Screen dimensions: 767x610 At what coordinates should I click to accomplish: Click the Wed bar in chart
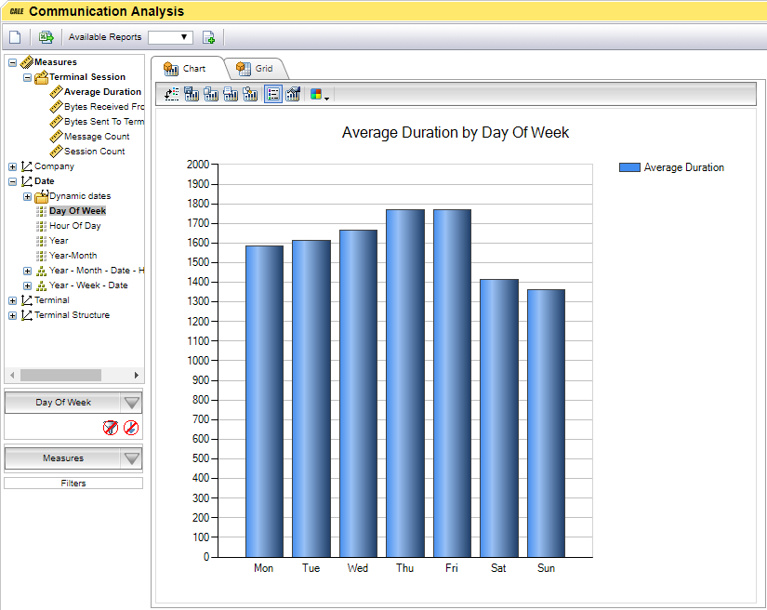coord(358,393)
